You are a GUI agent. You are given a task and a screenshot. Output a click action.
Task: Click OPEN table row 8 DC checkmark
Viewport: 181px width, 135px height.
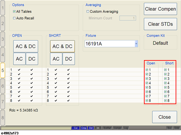[32, 100]
